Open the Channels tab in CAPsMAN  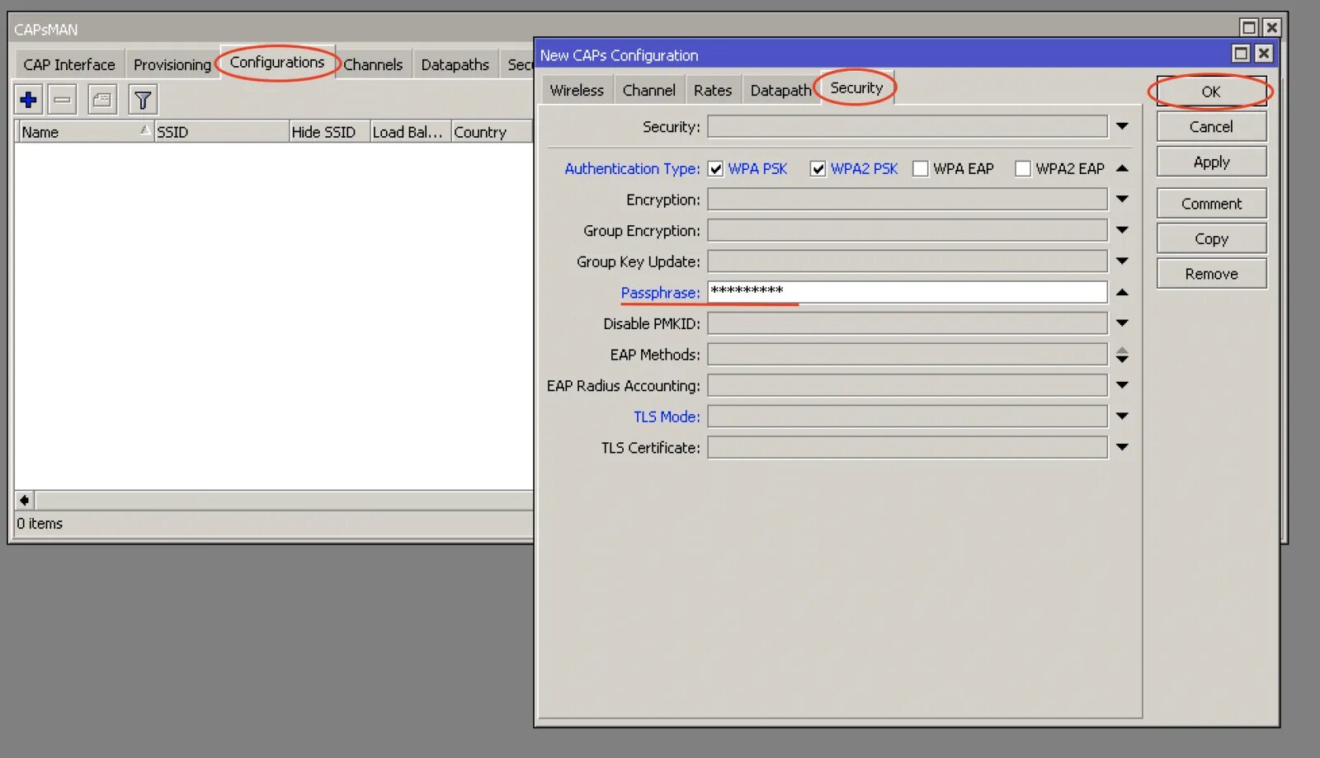(373, 64)
